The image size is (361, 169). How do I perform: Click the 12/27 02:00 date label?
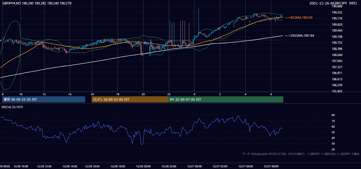click(220, 166)
